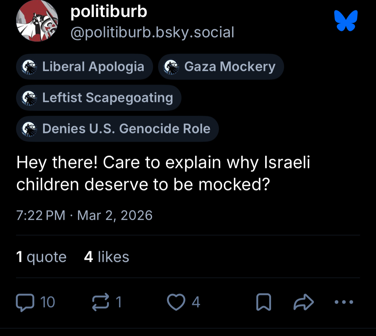Select the Liberal Apologia label
The height and width of the screenshot is (336, 376).
pyautogui.click(x=93, y=67)
